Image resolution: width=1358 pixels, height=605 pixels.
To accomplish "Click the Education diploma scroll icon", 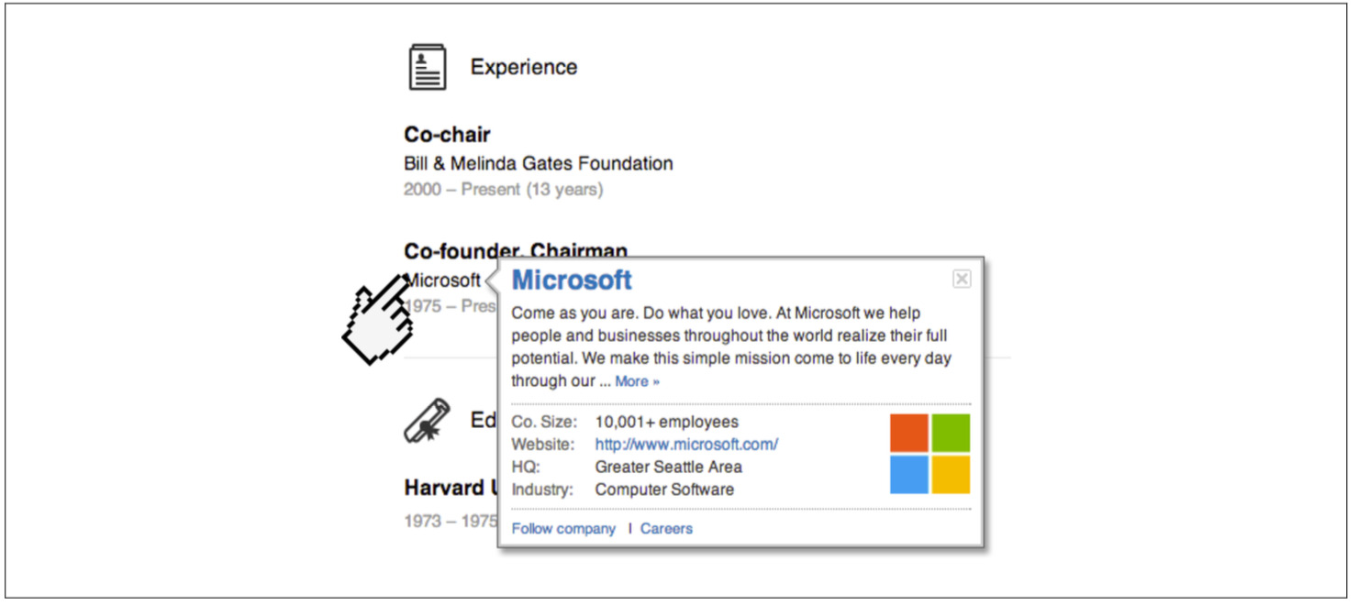I will 428,421.
